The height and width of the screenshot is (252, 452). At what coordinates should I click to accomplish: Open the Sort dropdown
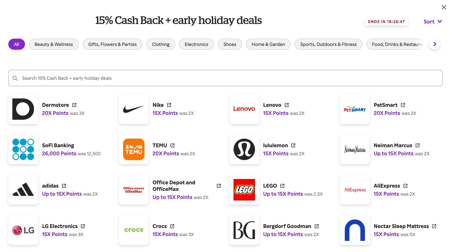tap(433, 22)
